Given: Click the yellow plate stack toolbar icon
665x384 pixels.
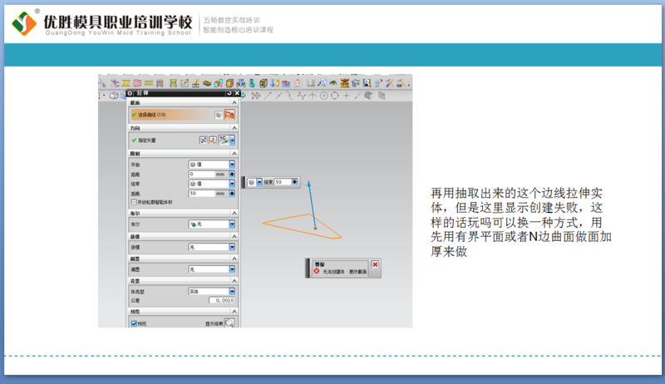Looking at the screenshot, I should point(126,83).
